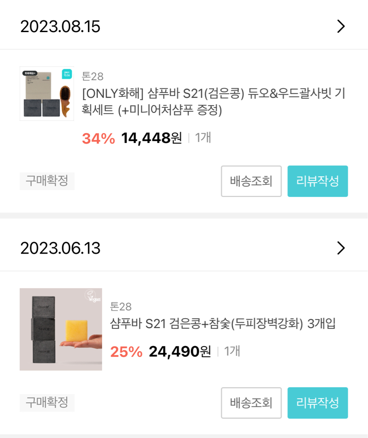Select the 2023.08.15 order date header
Screen dimensions: 368x438
tap(60, 27)
